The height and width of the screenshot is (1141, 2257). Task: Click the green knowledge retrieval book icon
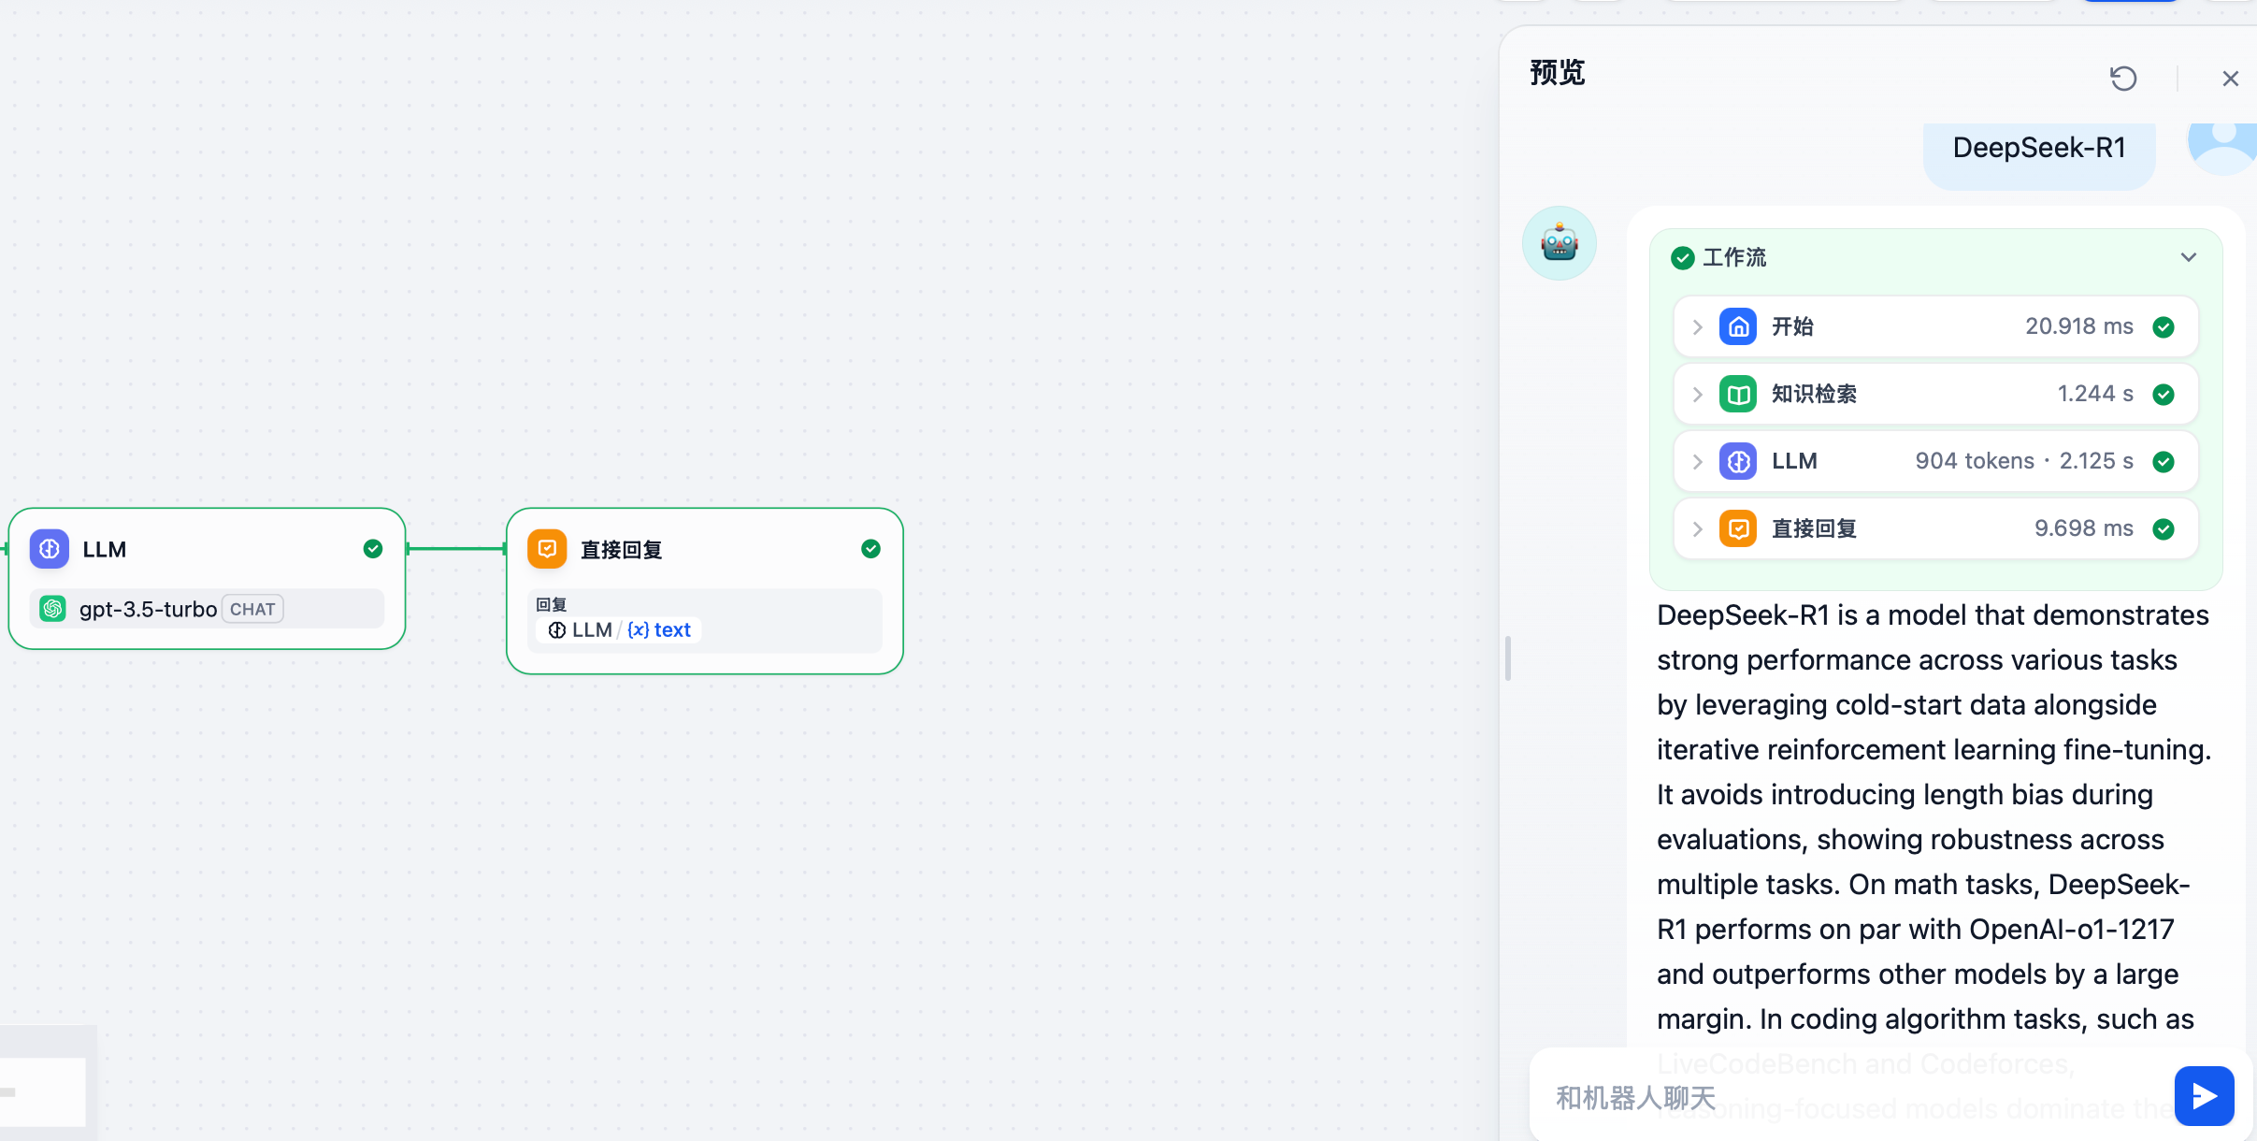click(1737, 394)
